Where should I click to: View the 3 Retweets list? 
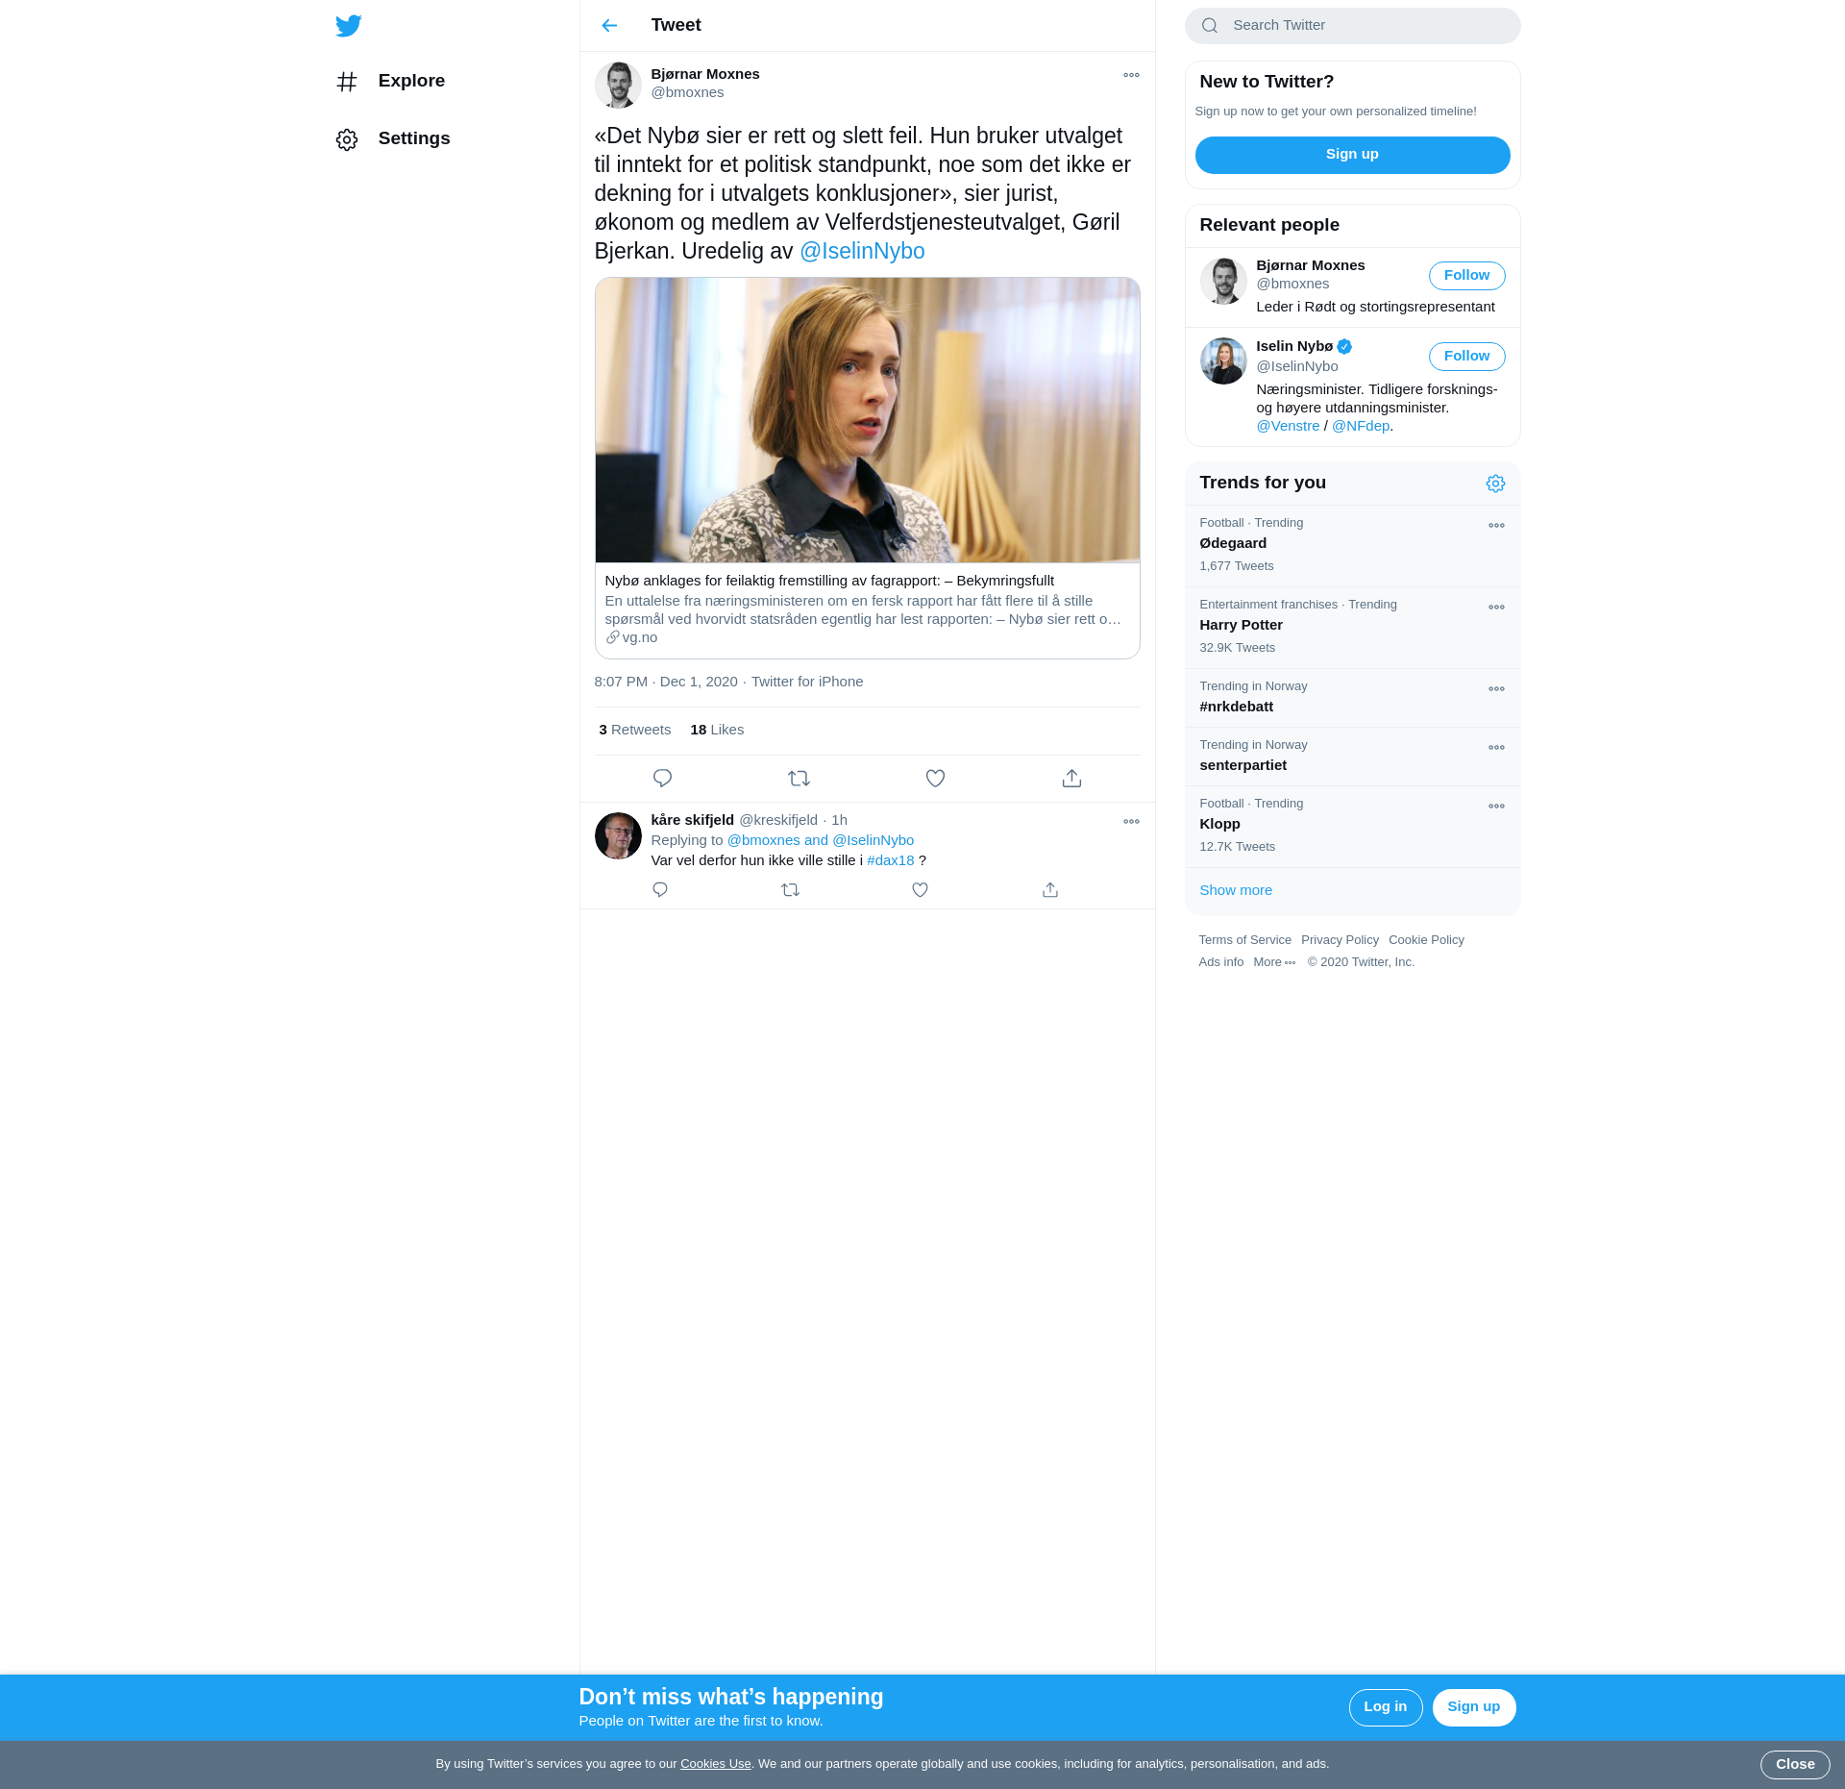(635, 730)
